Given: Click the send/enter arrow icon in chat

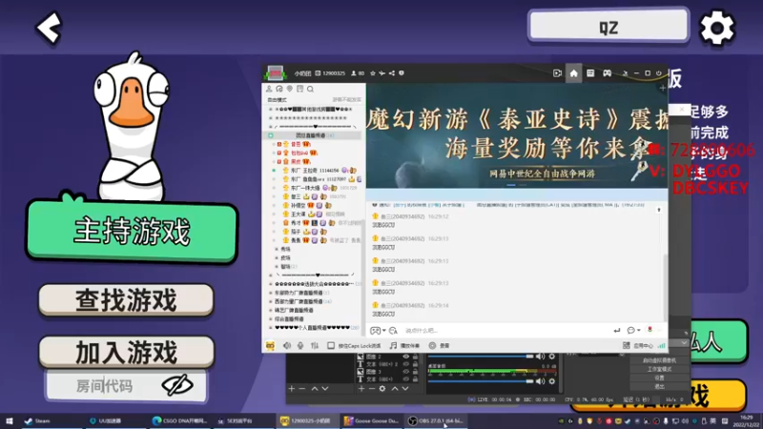Looking at the screenshot, I should pos(617,330).
